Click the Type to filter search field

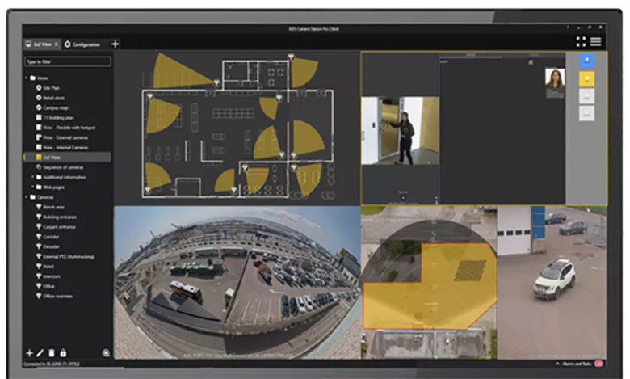[x=68, y=61]
